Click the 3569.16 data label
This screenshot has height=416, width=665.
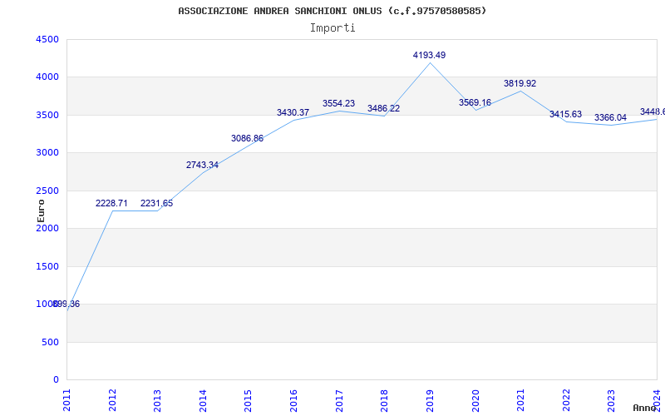pyautogui.click(x=475, y=102)
